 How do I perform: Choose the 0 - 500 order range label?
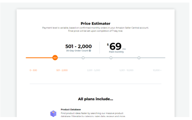[33, 70]
